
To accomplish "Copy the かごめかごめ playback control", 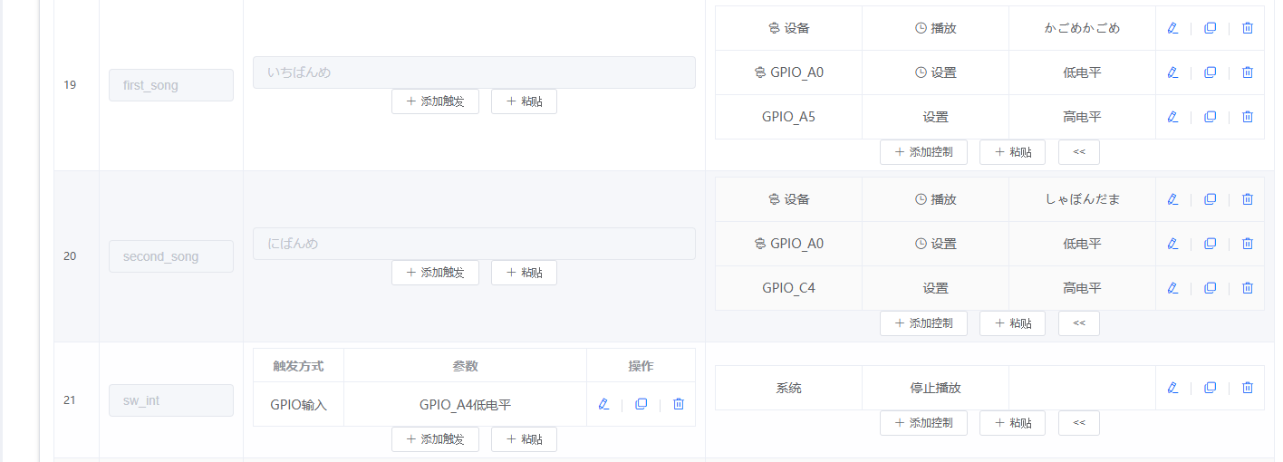I will point(1210,28).
